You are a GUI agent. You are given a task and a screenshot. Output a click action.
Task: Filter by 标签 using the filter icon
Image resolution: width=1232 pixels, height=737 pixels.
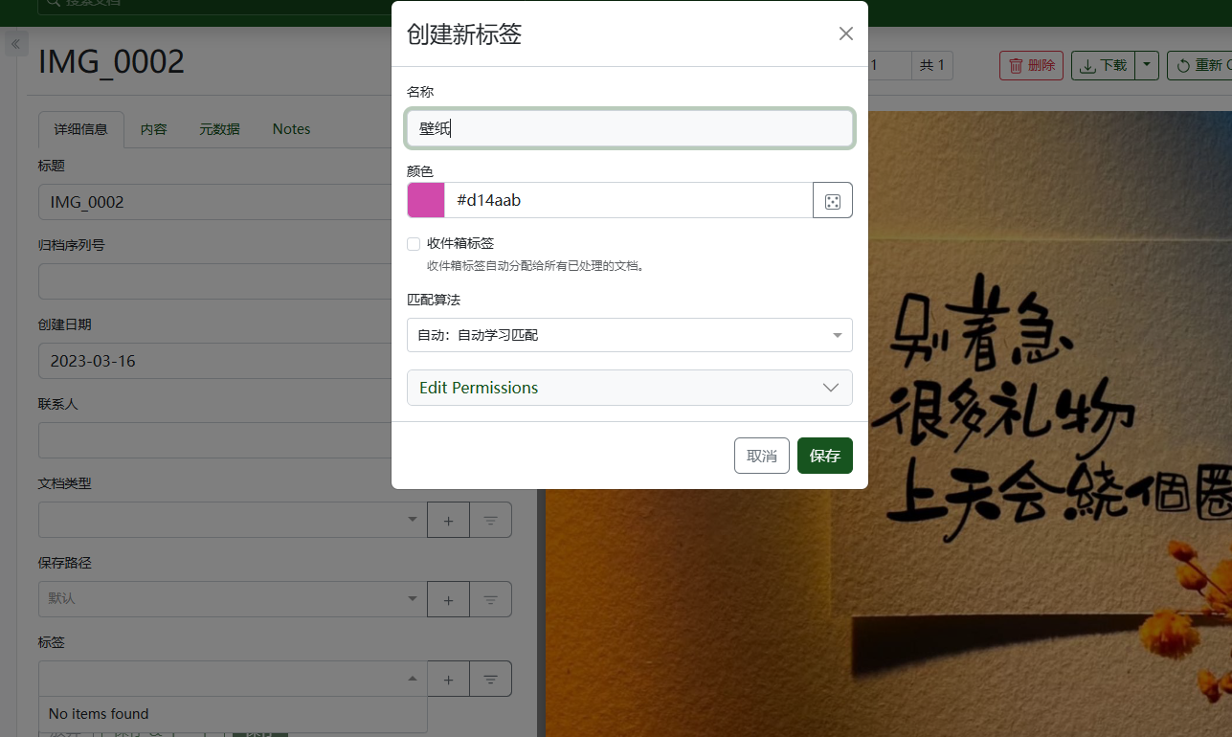(490, 679)
